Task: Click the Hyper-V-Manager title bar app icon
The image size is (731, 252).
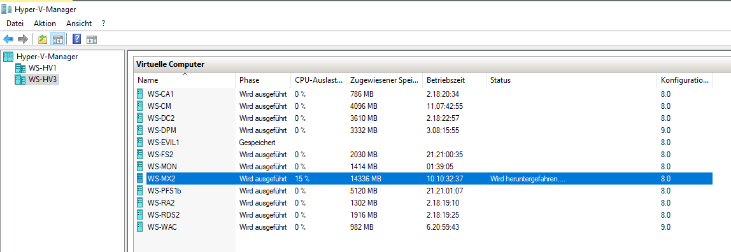Action: (6, 10)
